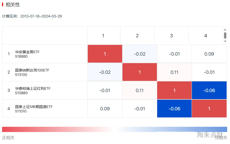
Task: Click the scroll up arrow beside the table header
Action: pos(225,29)
